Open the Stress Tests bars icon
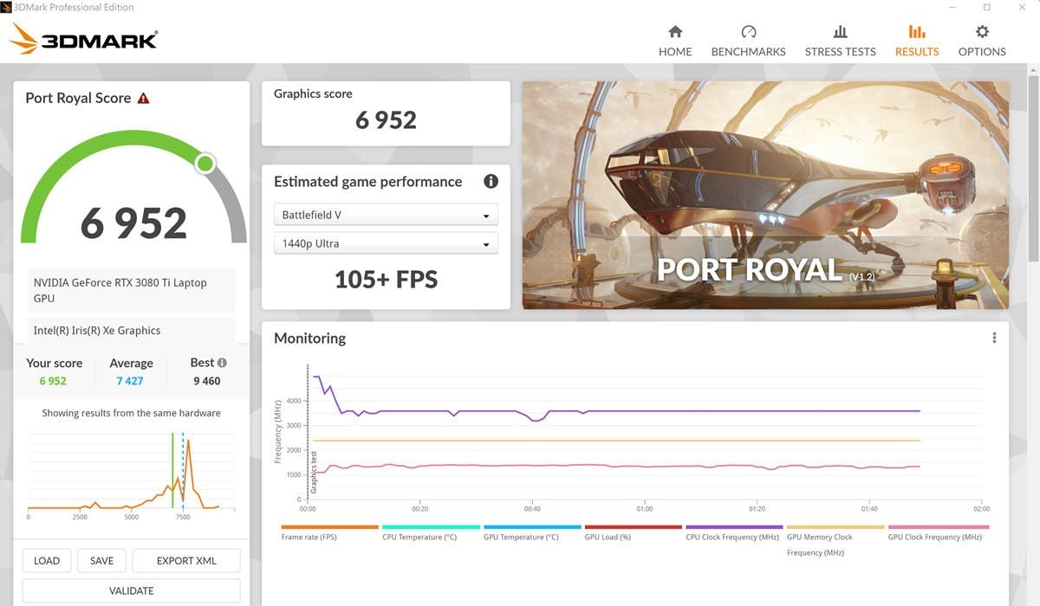This screenshot has height=606, width=1040. pyautogui.click(x=840, y=31)
